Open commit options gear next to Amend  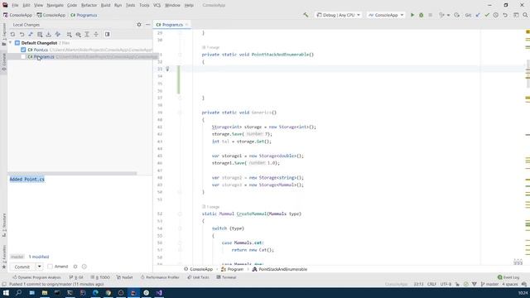[x=75, y=267]
